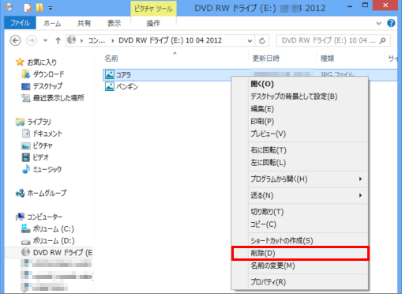This screenshot has width=402, height=294.
Task: Switch to the 表示 ribbon tab
Action: (114, 24)
